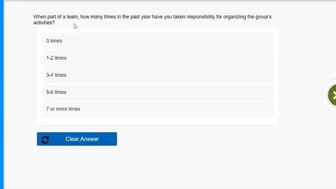336x189 pixels.
Task: Click the Clear Answer button label
Action: click(x=82, y=139)
